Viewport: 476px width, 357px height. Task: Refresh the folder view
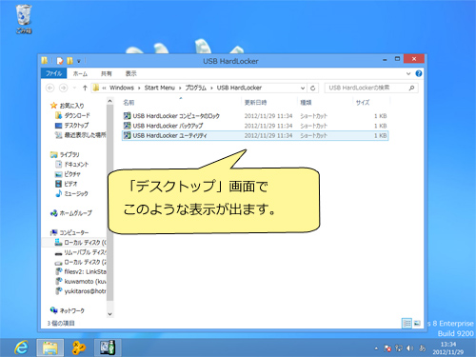(x=312, y=89)
